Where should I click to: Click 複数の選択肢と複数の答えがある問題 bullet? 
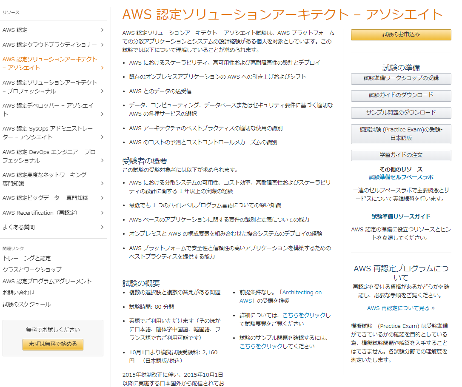(x=175, y=293)
